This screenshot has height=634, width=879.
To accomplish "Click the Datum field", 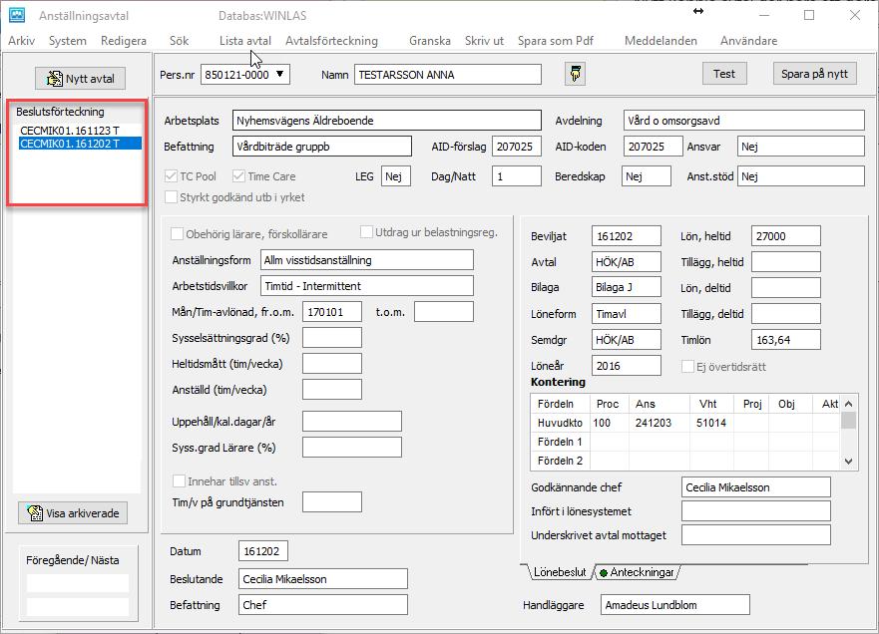I will tap(263, 551).
